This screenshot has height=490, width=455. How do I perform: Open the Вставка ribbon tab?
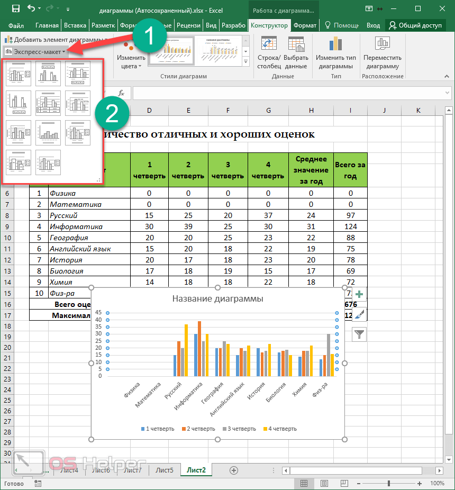(x=75, y=25)
